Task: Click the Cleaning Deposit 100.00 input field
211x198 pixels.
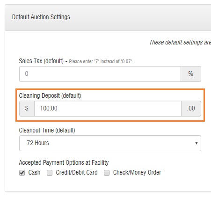Action: pos(108,109)
